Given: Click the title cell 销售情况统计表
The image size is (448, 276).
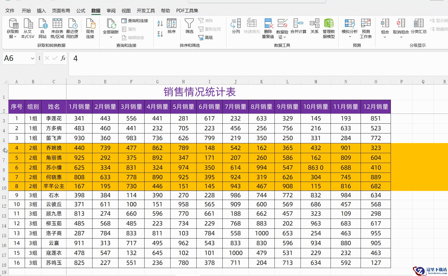Looking at the screenshot, I should click(200, 92).
